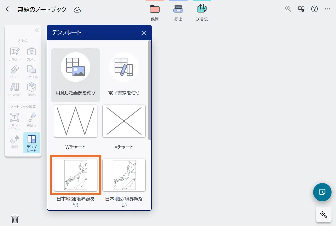Select the Xチャート template thumbnail
336x226 pixels.
click(x=124, y=121)
